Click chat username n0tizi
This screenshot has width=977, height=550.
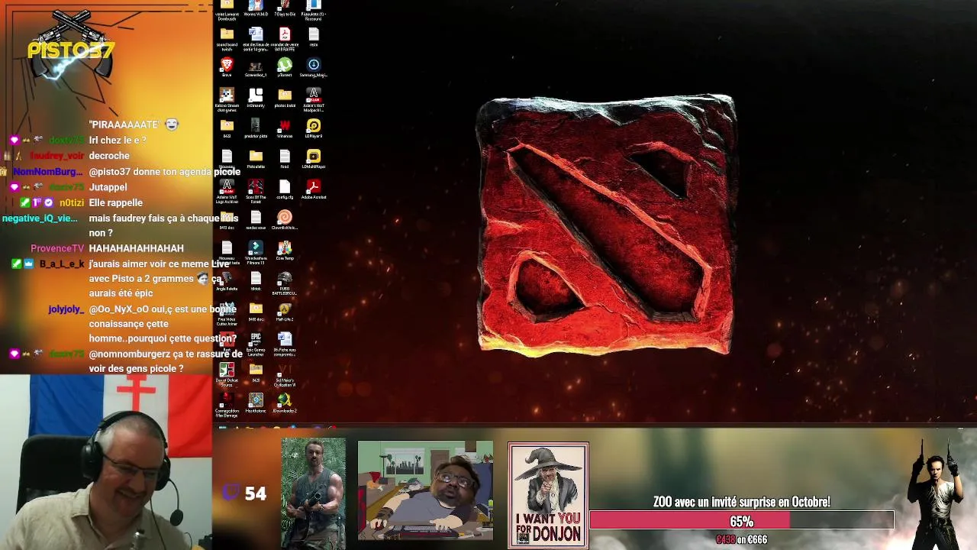pos(72,202)
